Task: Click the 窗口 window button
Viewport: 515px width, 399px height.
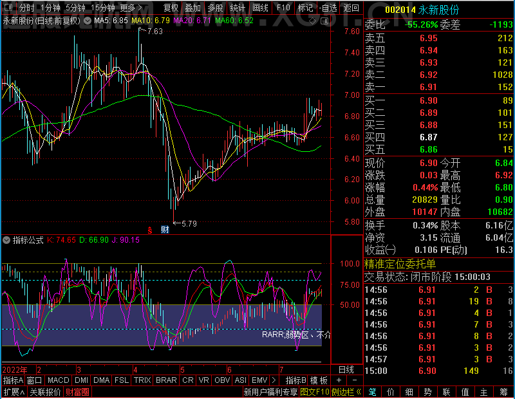Action: coord(34,380)
